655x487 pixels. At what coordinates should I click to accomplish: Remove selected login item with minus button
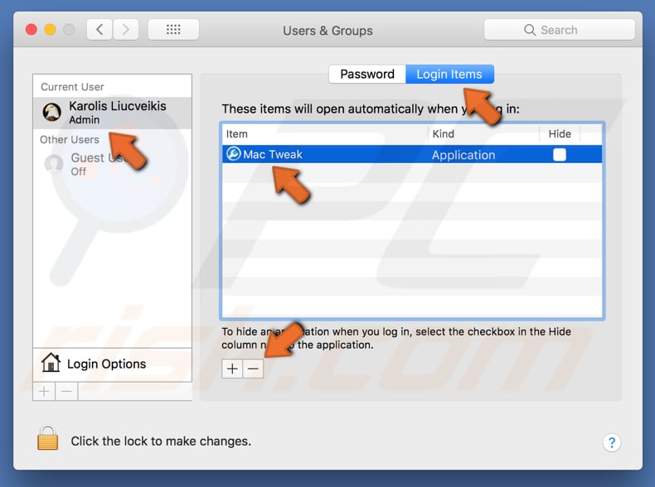253,369
